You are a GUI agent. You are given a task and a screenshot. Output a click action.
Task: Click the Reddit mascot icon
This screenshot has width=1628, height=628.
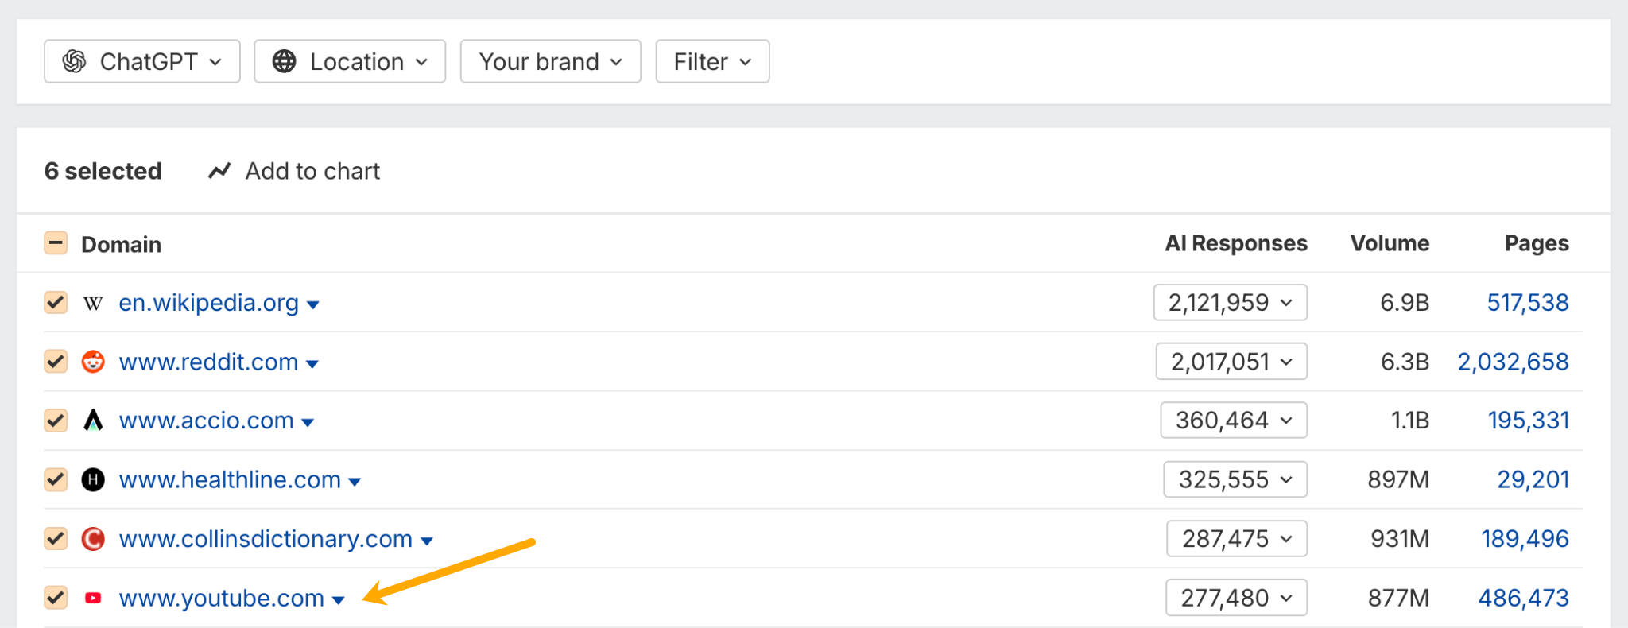click(x=93, y=362)
